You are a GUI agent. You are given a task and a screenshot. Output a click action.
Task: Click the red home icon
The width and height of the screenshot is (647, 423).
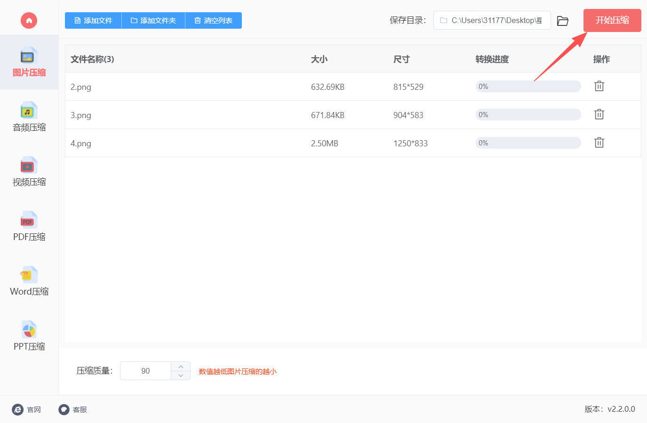(29, 20)
